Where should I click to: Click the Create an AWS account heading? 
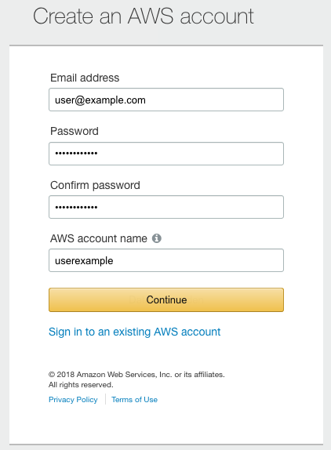(144, 16)
